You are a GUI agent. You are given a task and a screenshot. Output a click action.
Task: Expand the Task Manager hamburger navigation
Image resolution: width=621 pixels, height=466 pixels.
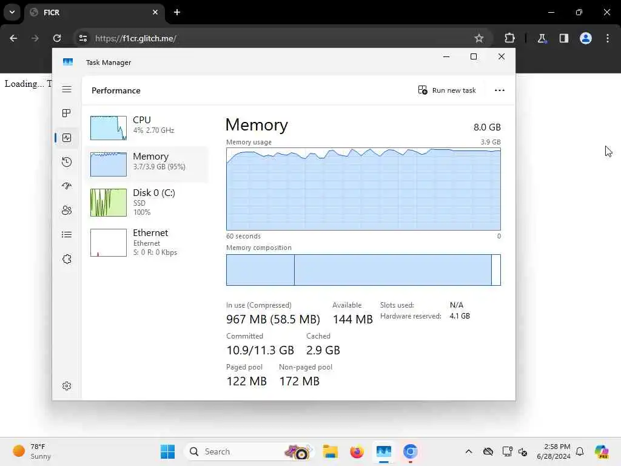click(67, 89)
